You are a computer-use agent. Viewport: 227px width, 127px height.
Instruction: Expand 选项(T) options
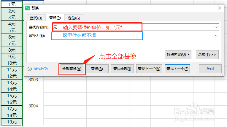tap(207, 55)
